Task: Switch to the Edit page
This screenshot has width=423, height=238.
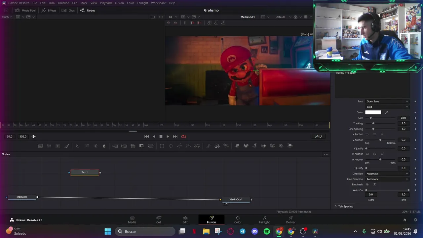Action: (185, 219)
